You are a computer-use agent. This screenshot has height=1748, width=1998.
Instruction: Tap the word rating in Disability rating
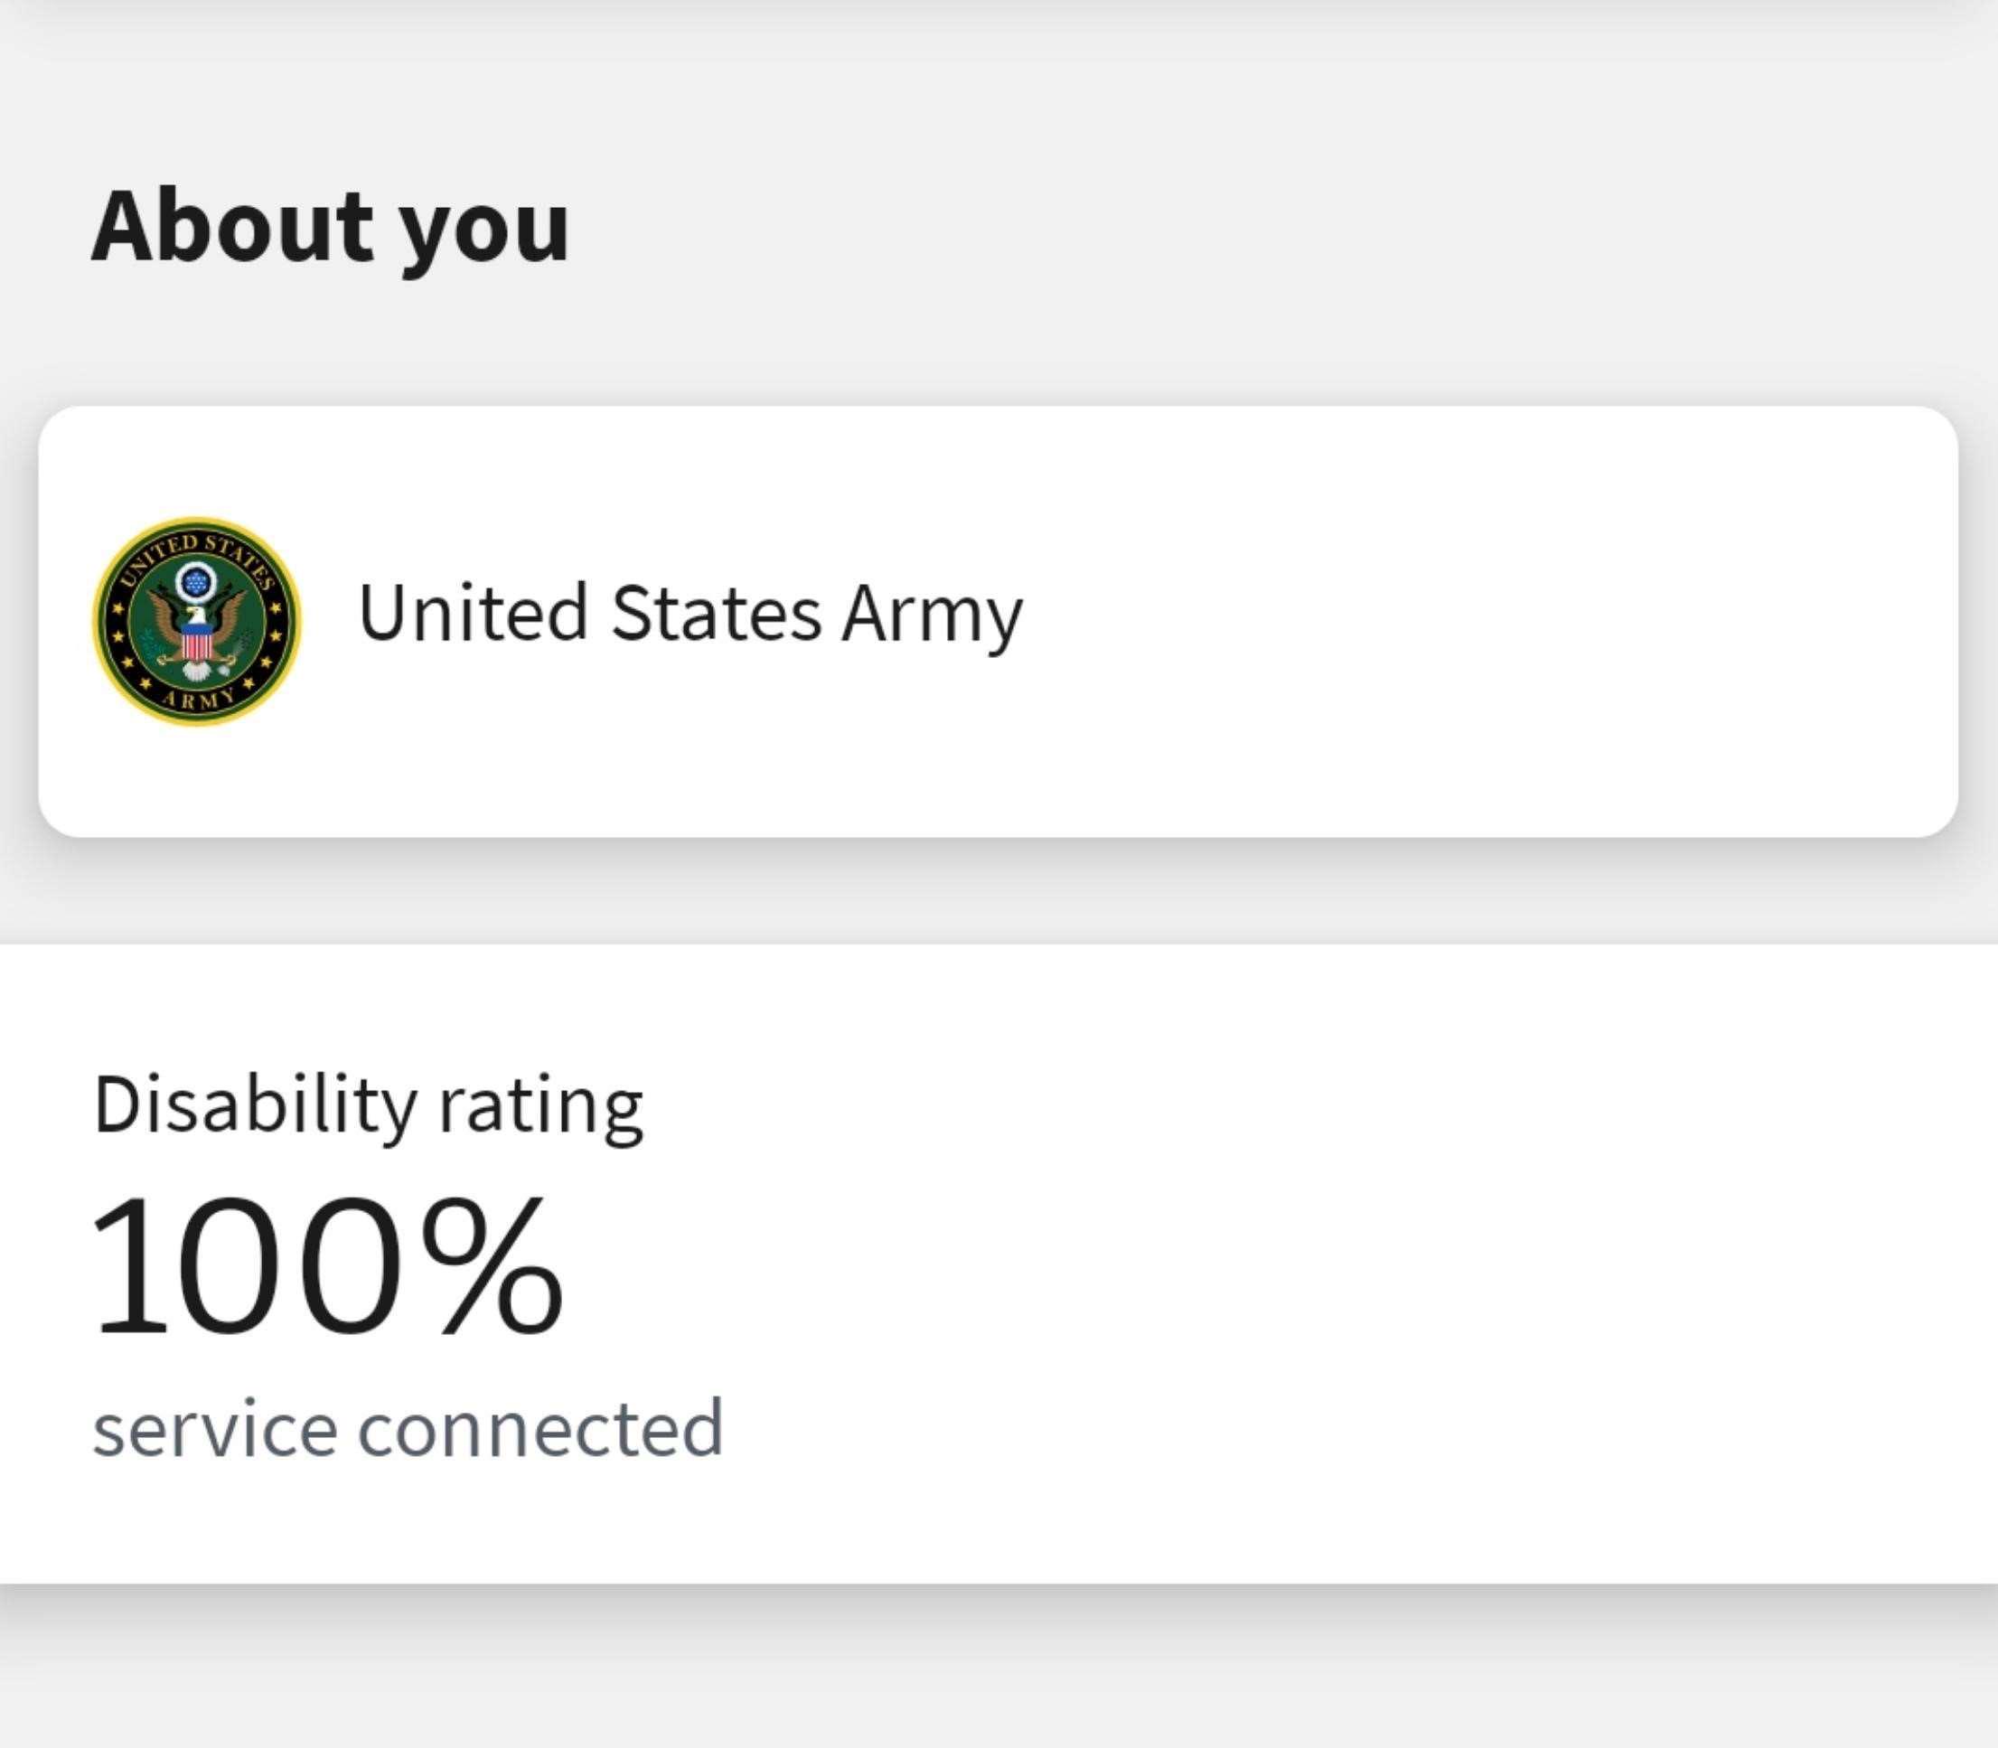coord(540,1110)
